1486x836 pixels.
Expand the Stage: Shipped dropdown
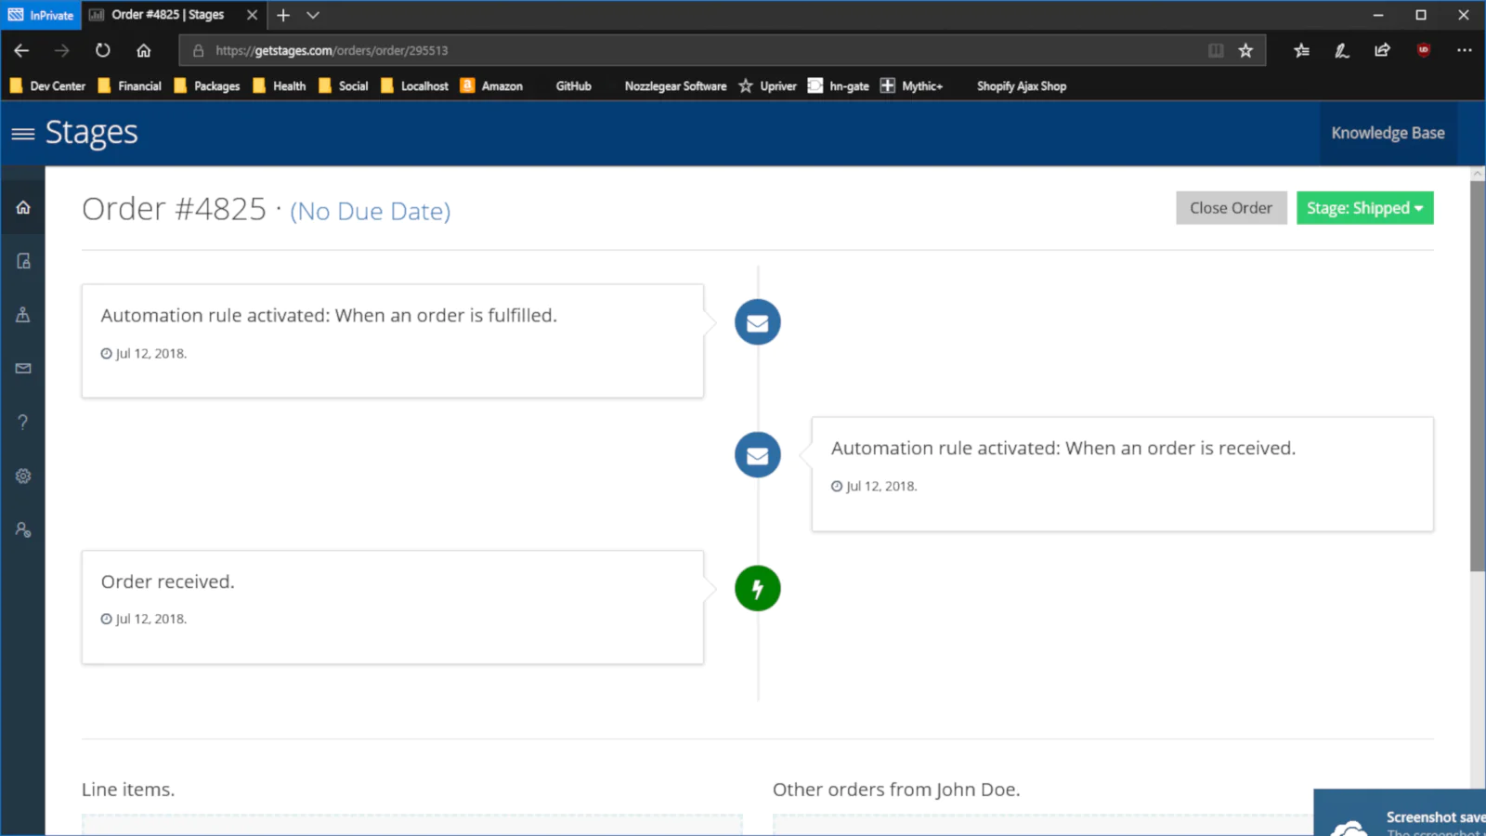[x=1364, y=208]
